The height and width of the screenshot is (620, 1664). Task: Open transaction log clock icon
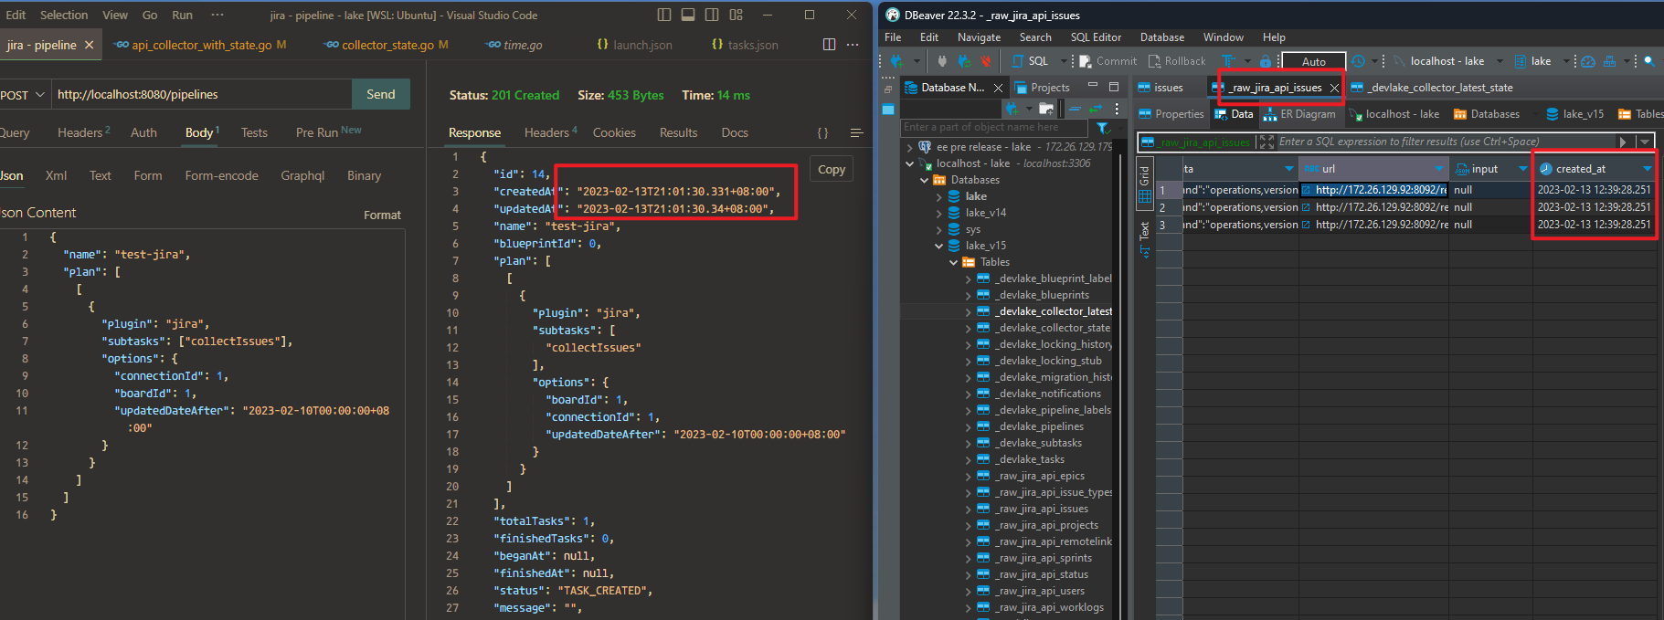(x=1359, y=61)
